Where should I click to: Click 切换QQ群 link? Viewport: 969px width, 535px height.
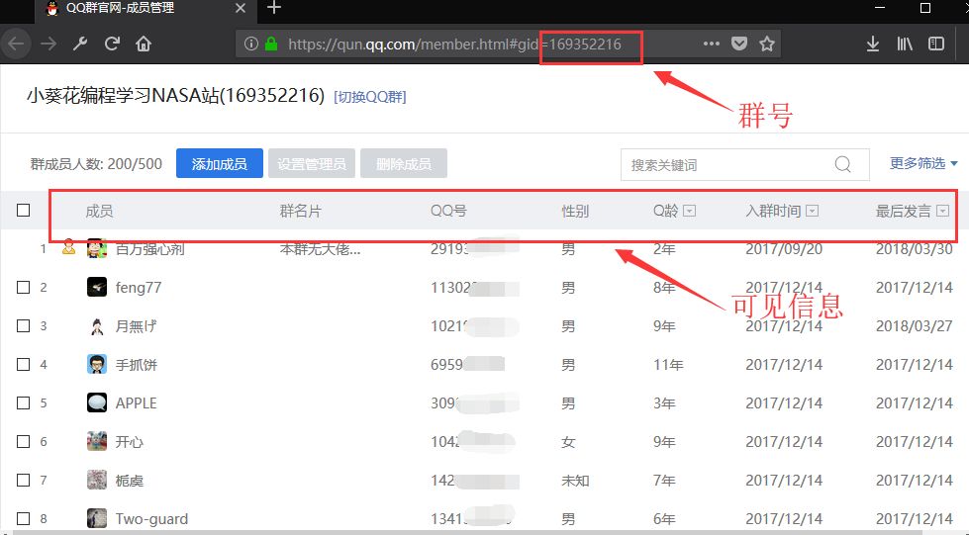coord(369,97)
